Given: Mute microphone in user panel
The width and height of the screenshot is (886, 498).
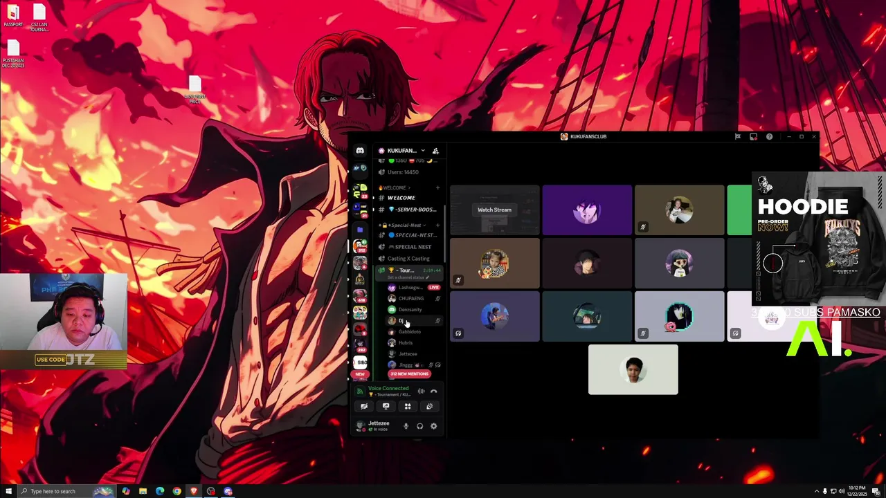Looking at the screenshot, I should click(x=406, y=426).
